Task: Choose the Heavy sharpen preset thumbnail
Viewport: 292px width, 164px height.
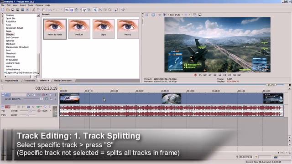Action: [128, 29]
